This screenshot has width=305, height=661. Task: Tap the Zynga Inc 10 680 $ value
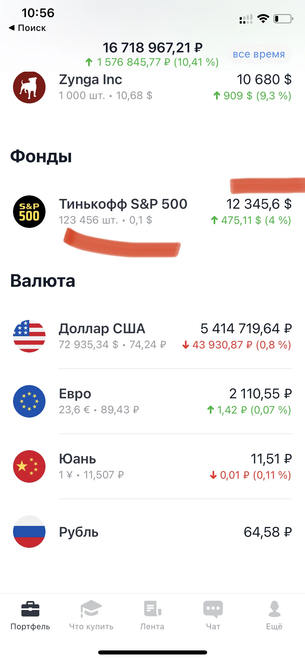264,80
